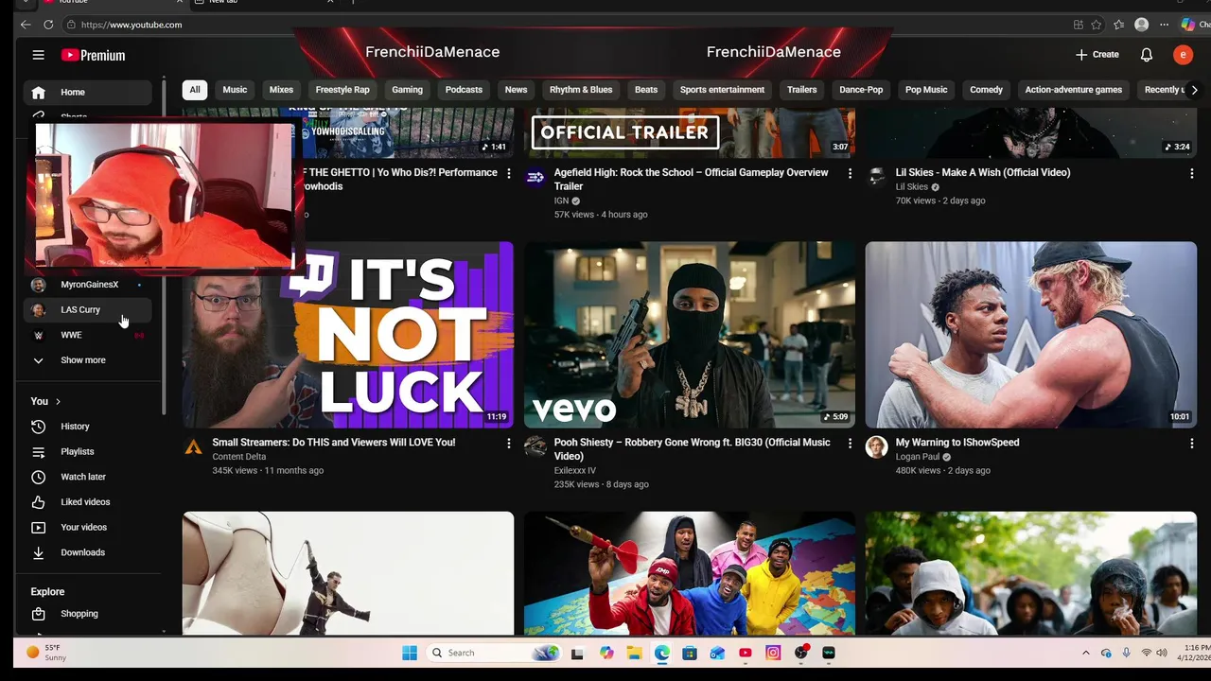
Task: Open History in the sidebar
Action: tap(87, 427)
